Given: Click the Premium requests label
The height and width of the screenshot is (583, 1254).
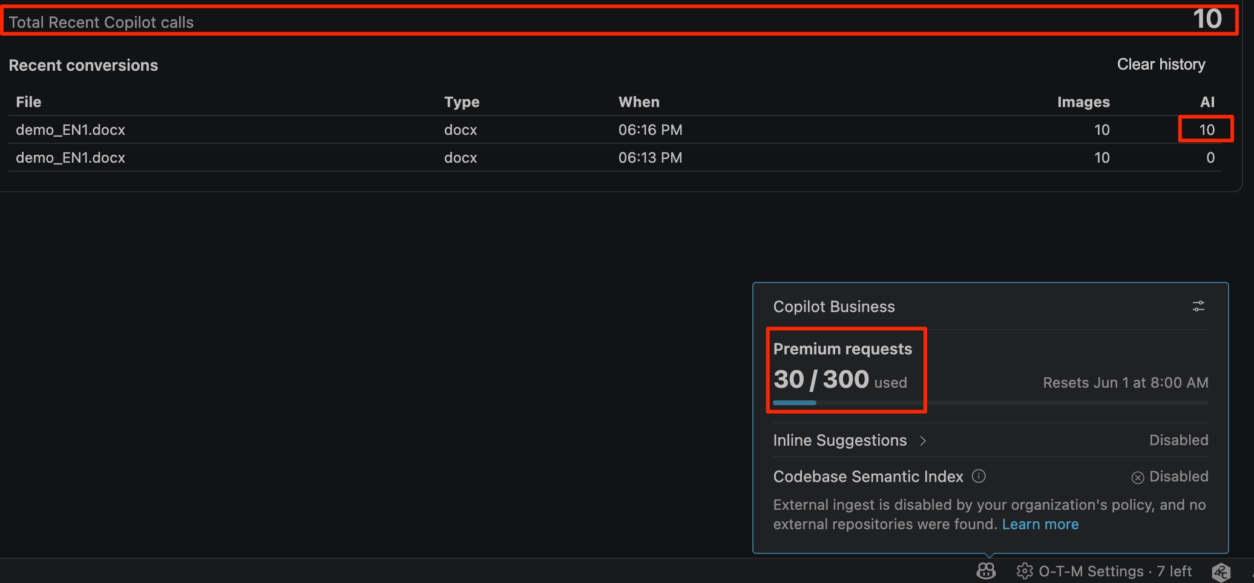Looking at the screenshot, I should [842, 349].
